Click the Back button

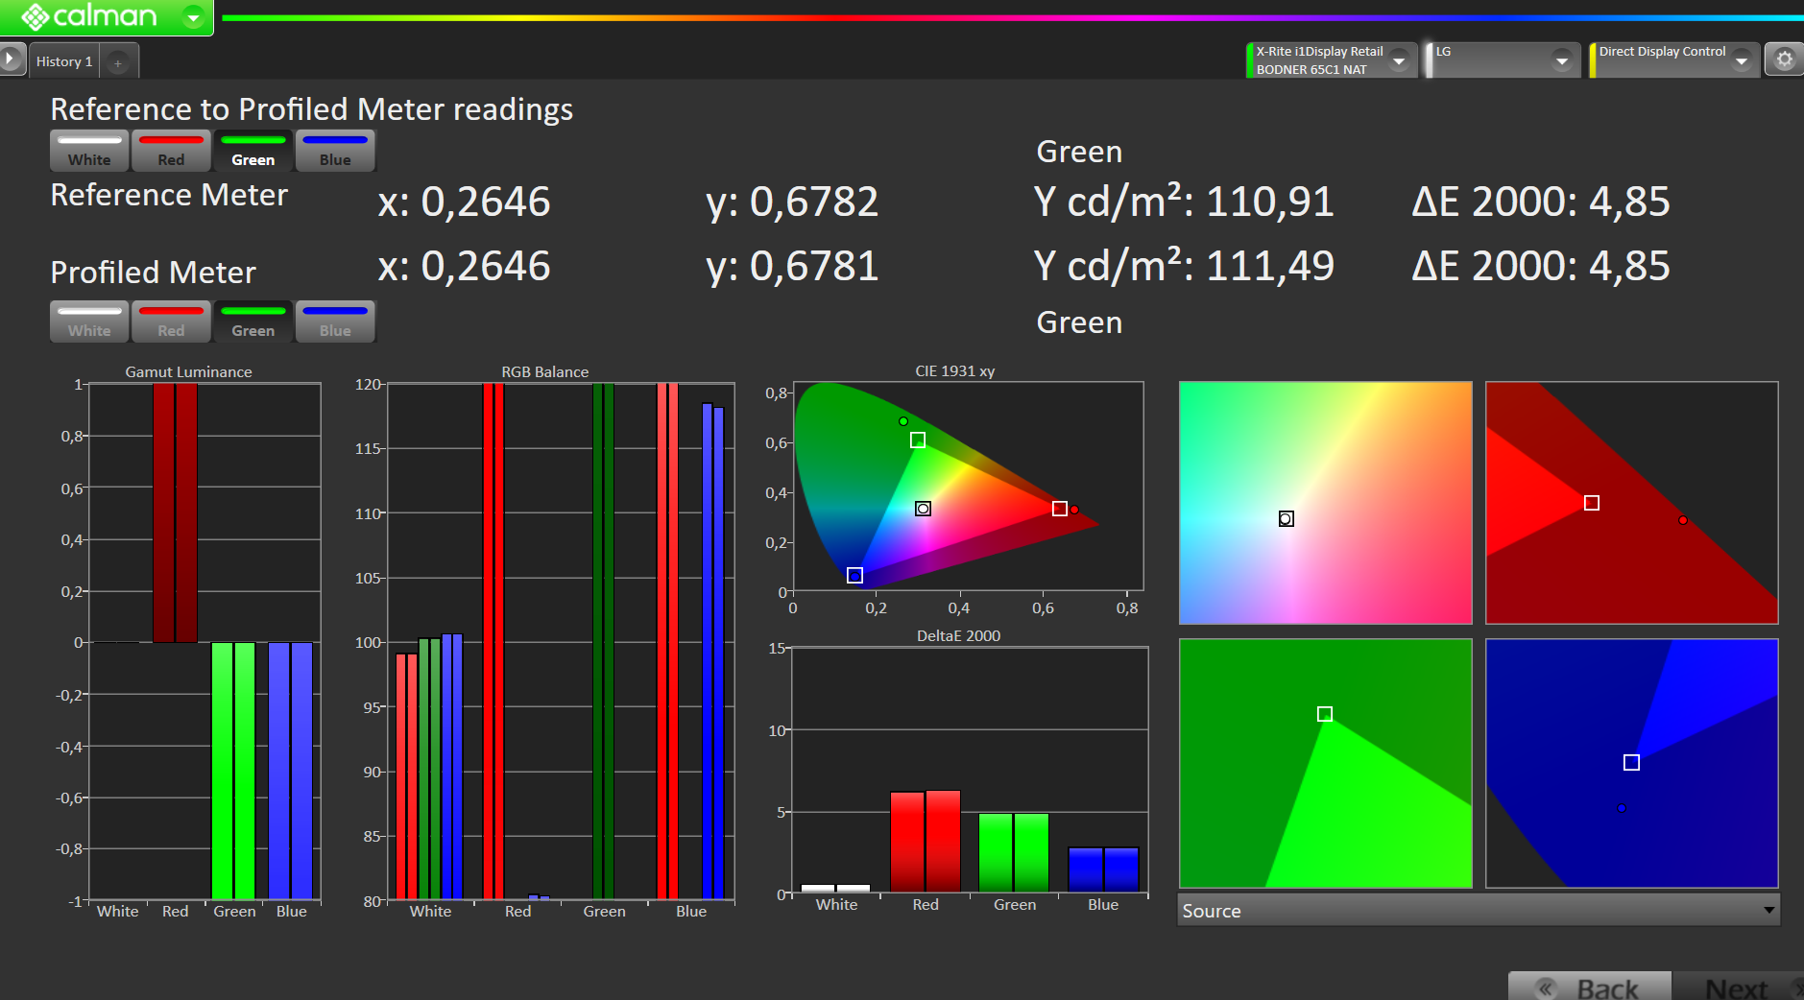1589,987
